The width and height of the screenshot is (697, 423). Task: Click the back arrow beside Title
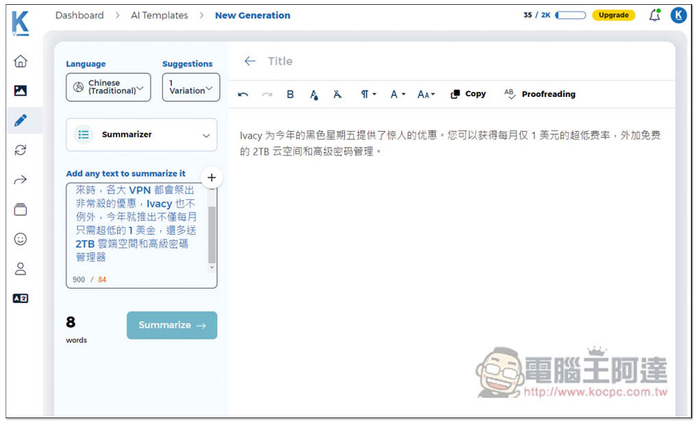250,61
